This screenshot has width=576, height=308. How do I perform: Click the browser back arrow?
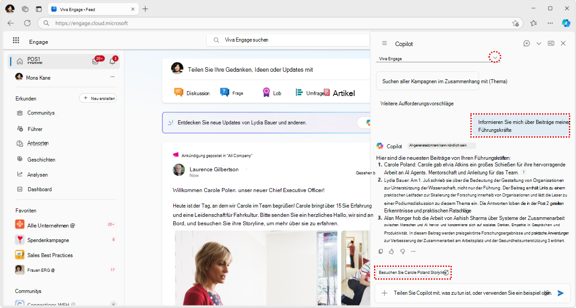point(11,23)
